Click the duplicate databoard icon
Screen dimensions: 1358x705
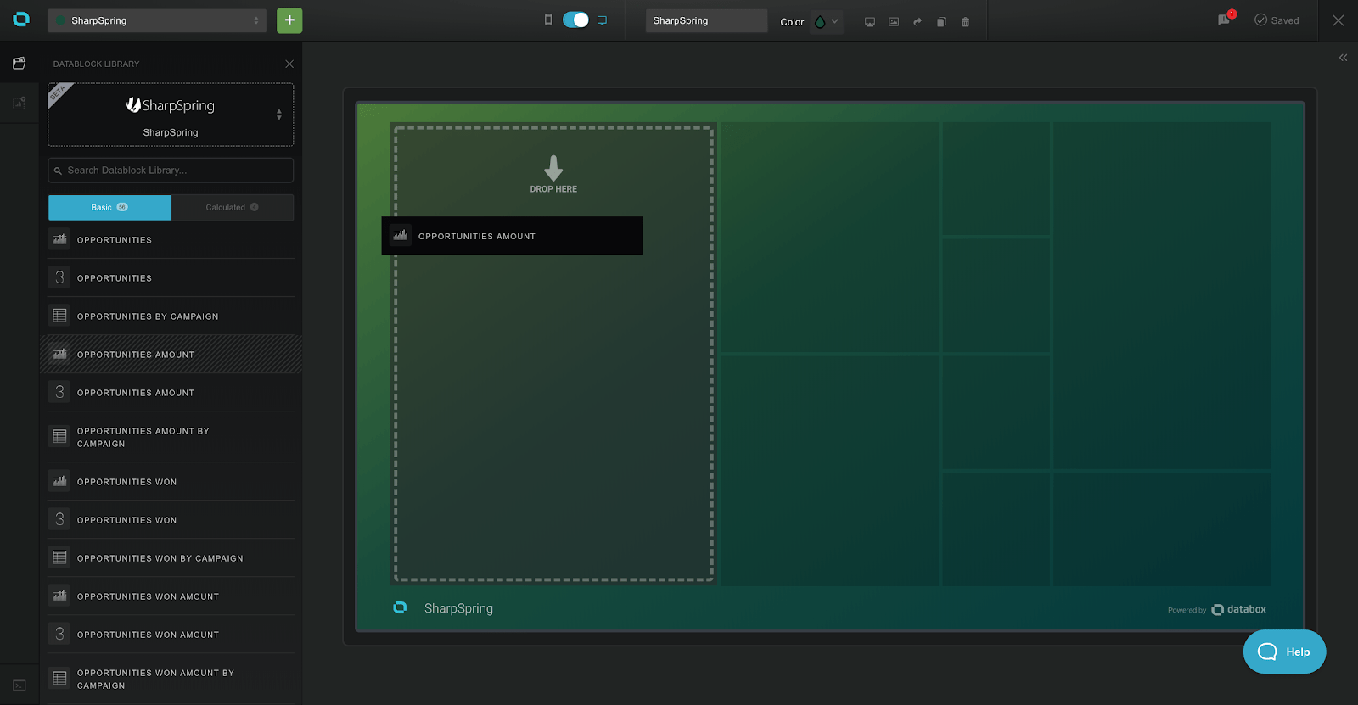(941, 22)
